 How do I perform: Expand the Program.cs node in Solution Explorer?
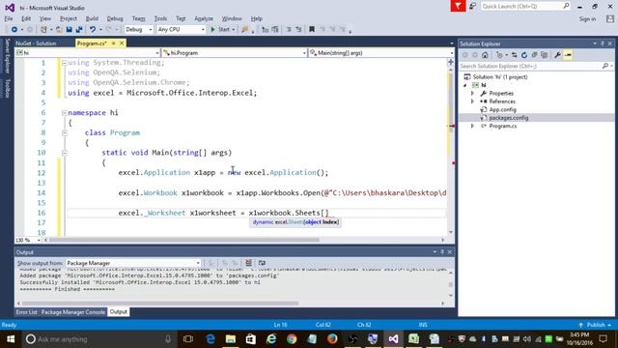click(472, 126)
